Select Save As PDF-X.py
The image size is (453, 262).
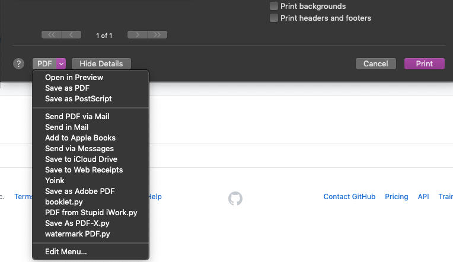click(x=91, y=223)
